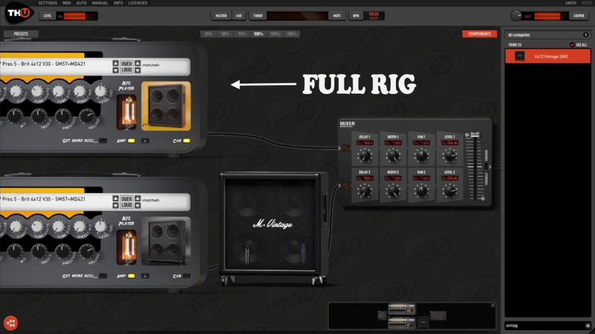Adjust the Pan 1 knob on mixer
This screenshot has height=334, width=595.
422,156
